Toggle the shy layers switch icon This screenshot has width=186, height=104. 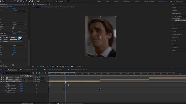[x=36, y=73]
